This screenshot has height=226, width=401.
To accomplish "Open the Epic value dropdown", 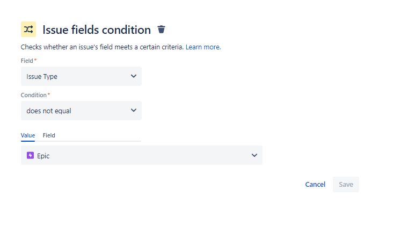I will tap(141, 155).
